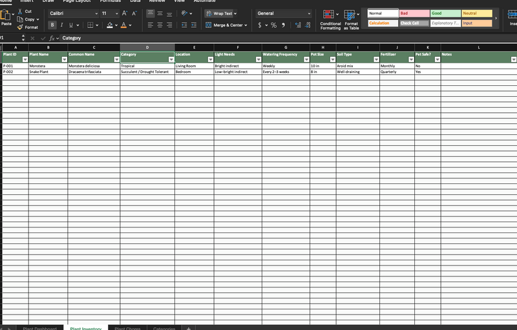Apply the Calculation cell style
The width and height of the screenshot is (517, 330).
[x=383, y=23]
